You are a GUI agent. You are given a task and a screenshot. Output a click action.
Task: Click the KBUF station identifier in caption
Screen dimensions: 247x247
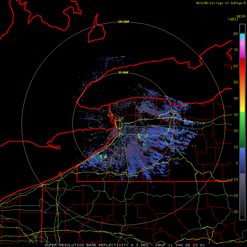(x=161, y=245)
